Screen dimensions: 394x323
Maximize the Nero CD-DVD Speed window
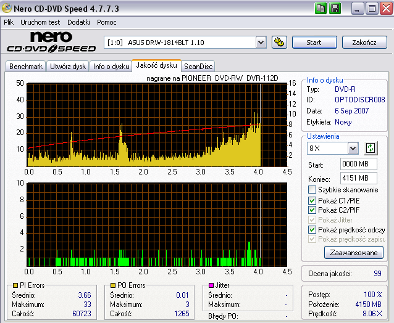[x=372, y=9]
